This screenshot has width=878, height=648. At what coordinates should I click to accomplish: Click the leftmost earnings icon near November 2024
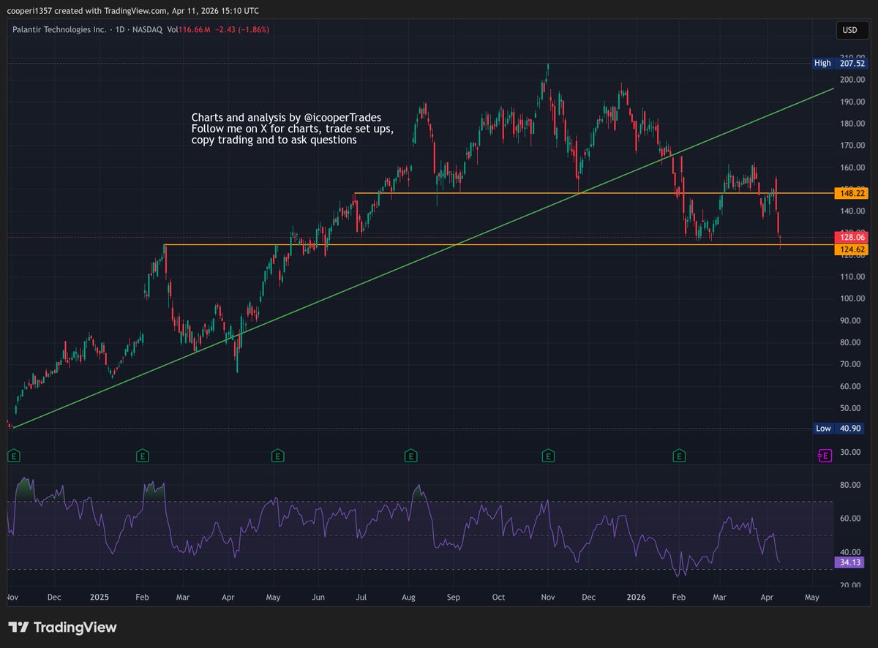click(12, 455)
